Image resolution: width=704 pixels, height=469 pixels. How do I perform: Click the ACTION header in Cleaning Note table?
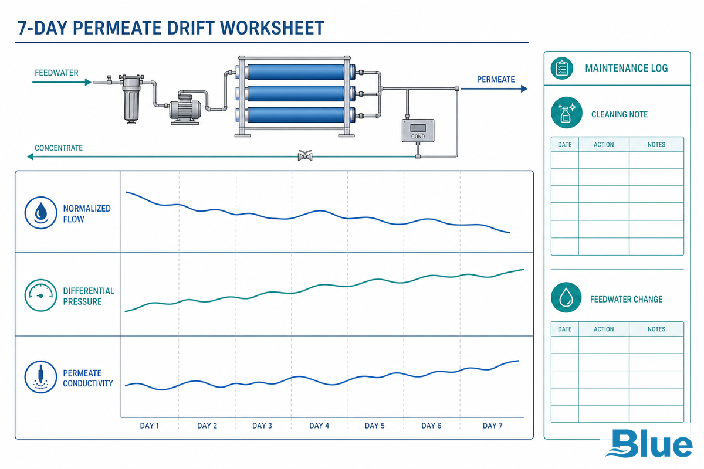tap(604, 144)
